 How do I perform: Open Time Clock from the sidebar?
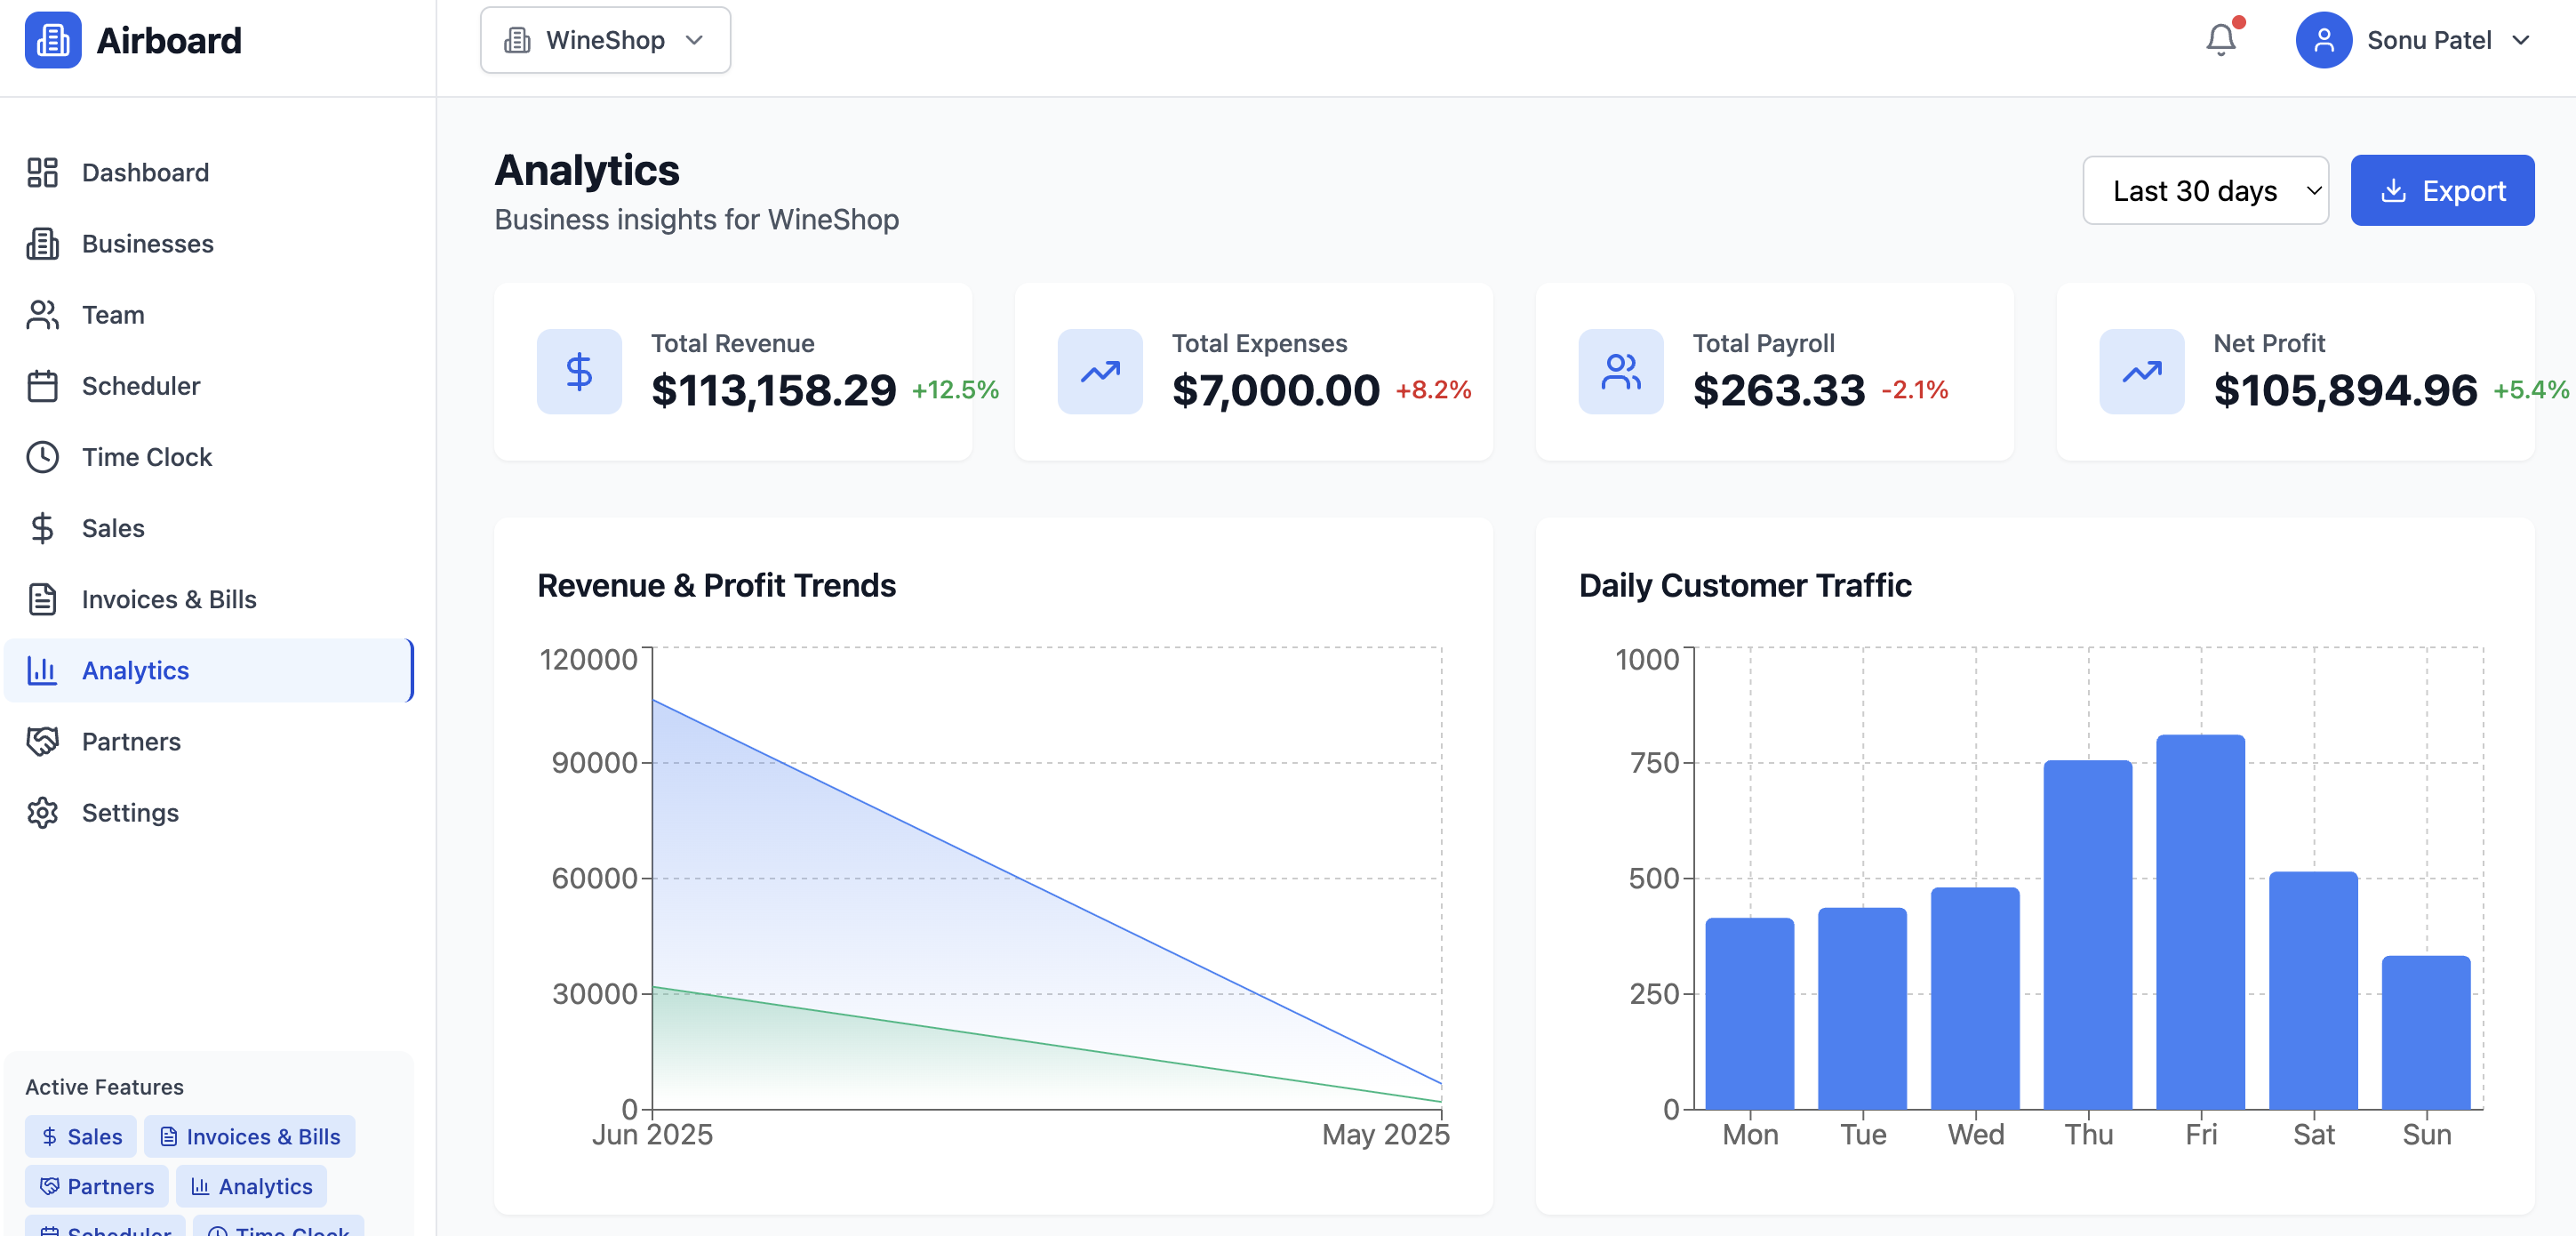(x=146, y=457)
